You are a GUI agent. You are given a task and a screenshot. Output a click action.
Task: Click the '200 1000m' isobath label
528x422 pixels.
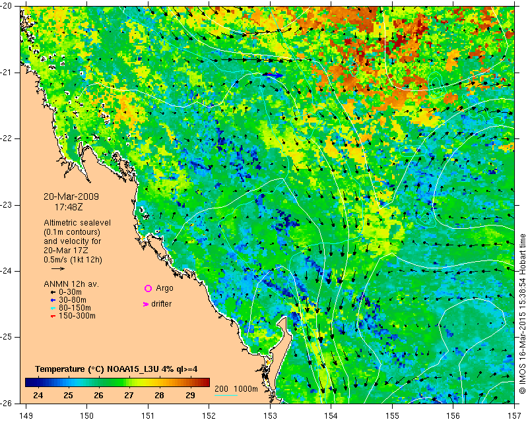pos(236,388)
